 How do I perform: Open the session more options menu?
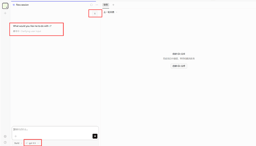coord(97,5)
